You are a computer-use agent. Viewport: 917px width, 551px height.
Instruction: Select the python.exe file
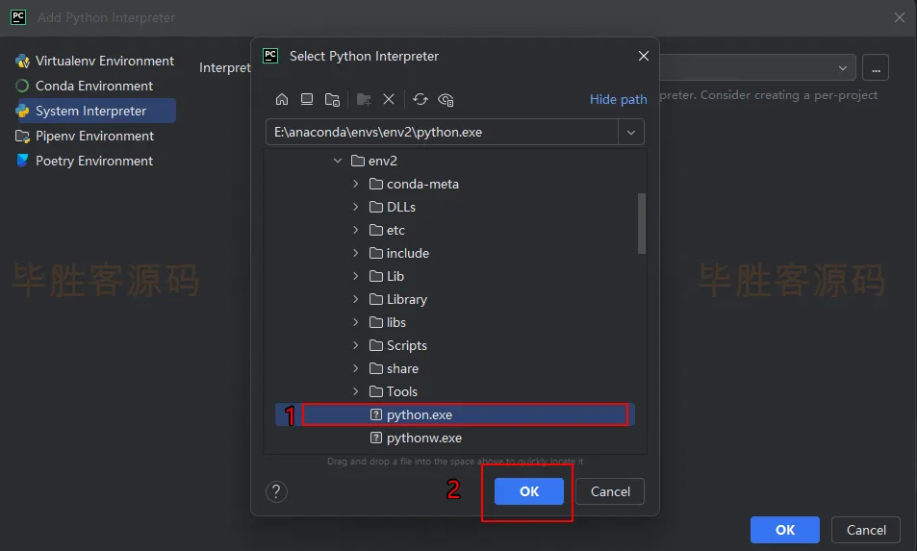(x=455, y=414)
